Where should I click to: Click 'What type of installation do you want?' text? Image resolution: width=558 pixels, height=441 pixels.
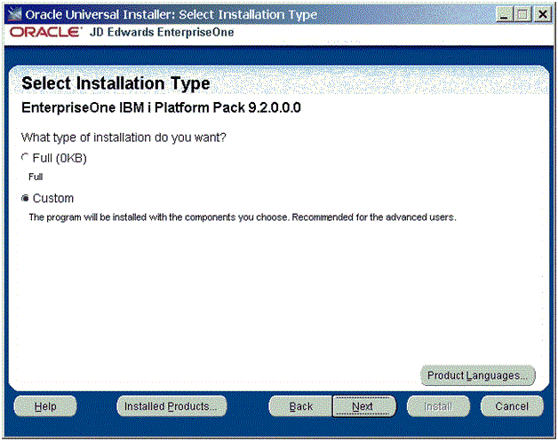(x=124, y=138)
